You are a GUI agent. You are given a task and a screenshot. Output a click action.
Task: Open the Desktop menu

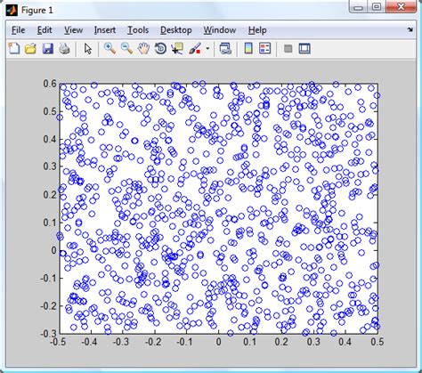pos(176,30)
